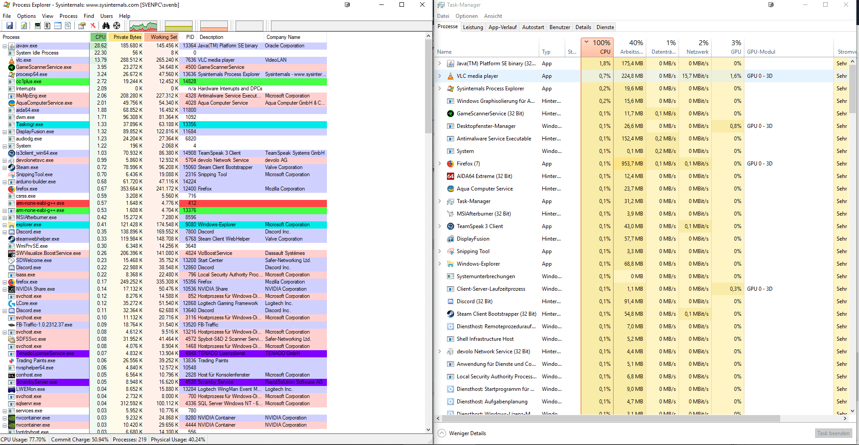Viewport: 859px width, 445px height.
Task: Click Process Explorer vertical scrollbar down arrow
Action: (429, 430)
